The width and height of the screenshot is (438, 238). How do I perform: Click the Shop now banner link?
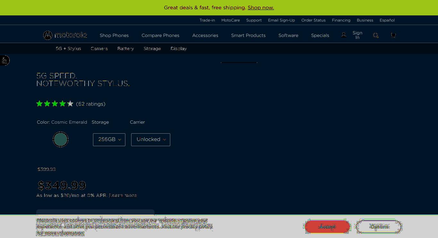[261, 7]
